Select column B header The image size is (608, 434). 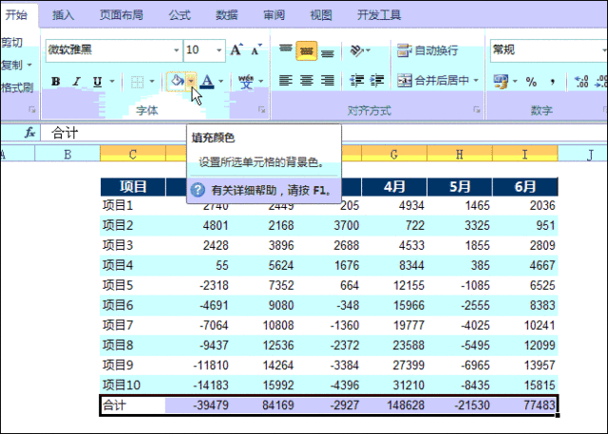(67, 154)
